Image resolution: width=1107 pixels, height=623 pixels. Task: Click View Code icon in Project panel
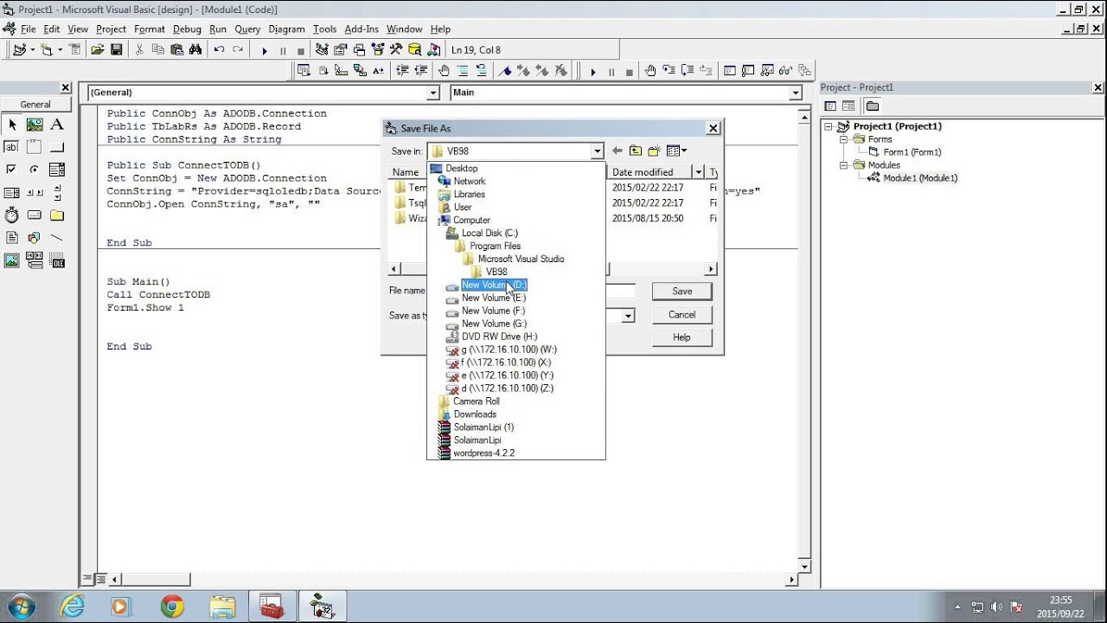click(830, 106)
